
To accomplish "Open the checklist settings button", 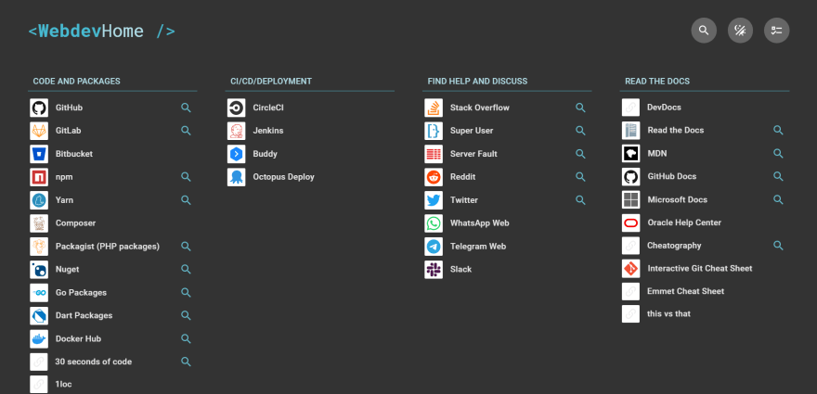I will 776,31.
